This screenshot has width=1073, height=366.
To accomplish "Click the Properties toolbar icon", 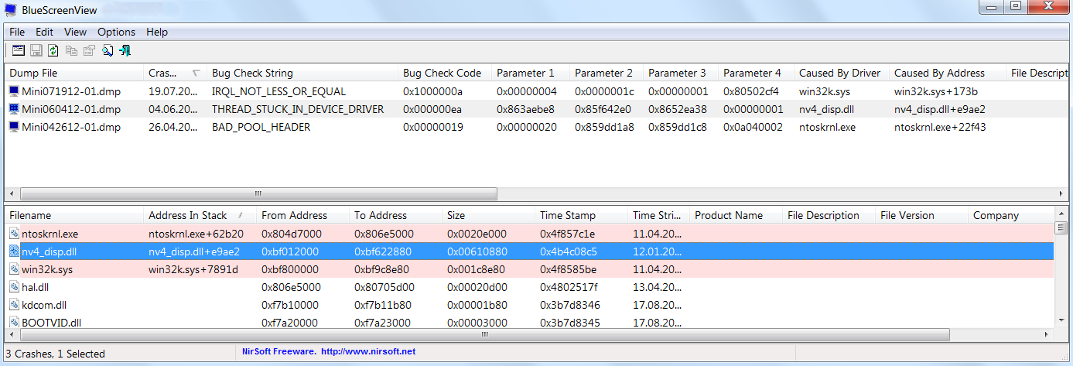I will point(89,51).
